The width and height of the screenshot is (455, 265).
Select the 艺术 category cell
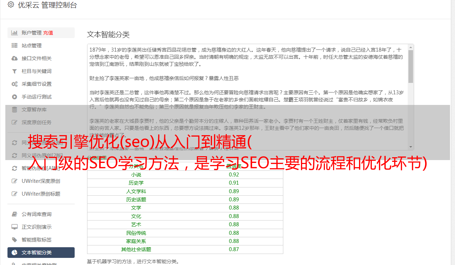[136, 224]
